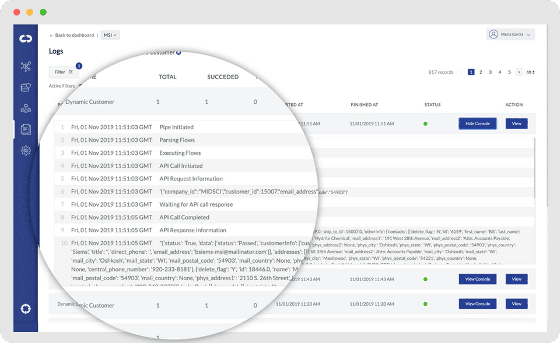Viewport: 560px width, 343px height.
Task: Click the TOTAL column header
Action: pos(167,77)
